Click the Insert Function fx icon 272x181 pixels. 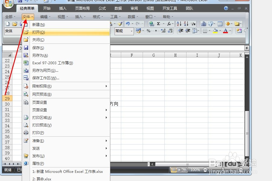(x=169, y=24)
